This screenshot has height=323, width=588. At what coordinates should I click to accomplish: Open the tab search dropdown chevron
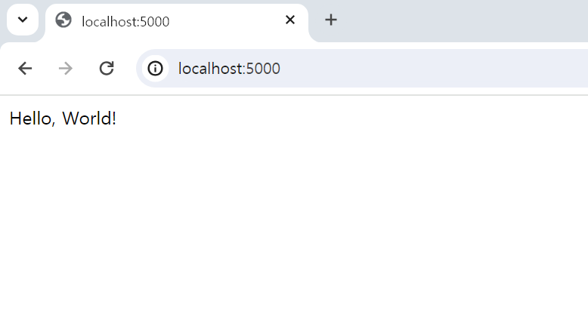pyautogui.click(x=23, y=20)
